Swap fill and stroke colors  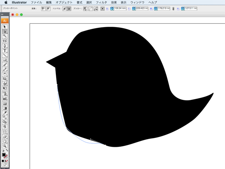coord(7,150)
